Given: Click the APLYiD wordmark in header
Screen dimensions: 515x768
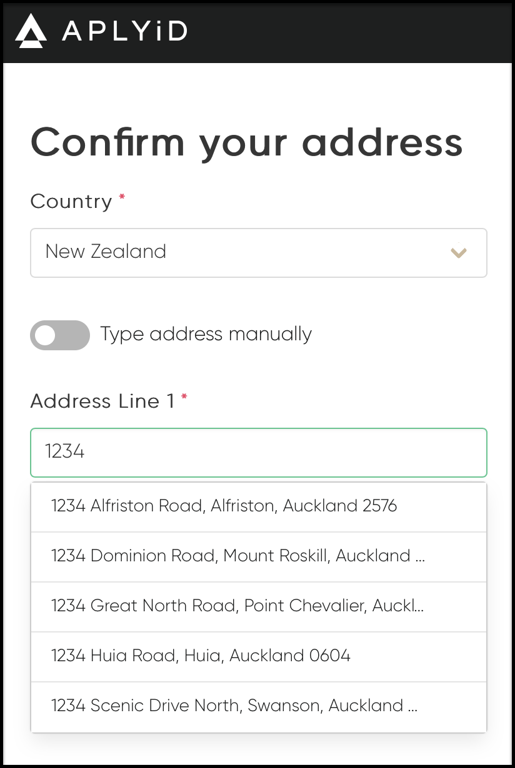Looking at the screenshot, I should click(124, 31).
